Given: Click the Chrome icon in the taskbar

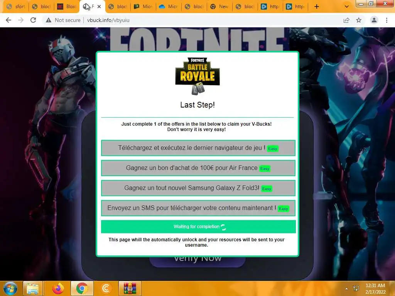Looking at the screenshot, I should (82, 288).
